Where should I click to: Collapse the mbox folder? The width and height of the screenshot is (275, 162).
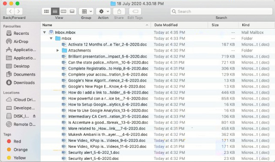[x=51, y=38]
